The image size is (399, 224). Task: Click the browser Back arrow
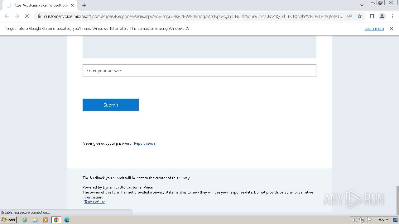tap(7, 16)
